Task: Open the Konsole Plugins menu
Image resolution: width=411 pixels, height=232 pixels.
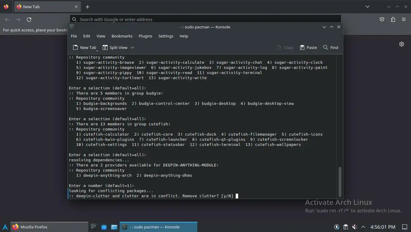Action: pos(145,36)
